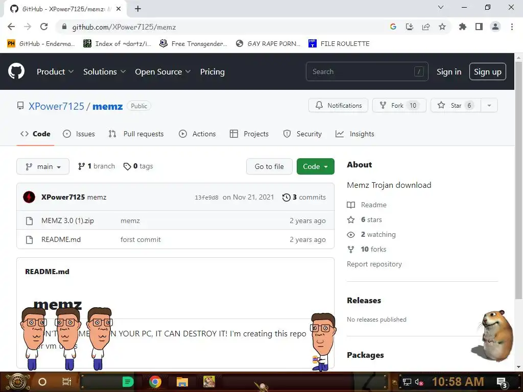Viewport: 523px width, 392px height.
Task: Toggle the muted volume tray icon
Action: (x=419, y=382)
